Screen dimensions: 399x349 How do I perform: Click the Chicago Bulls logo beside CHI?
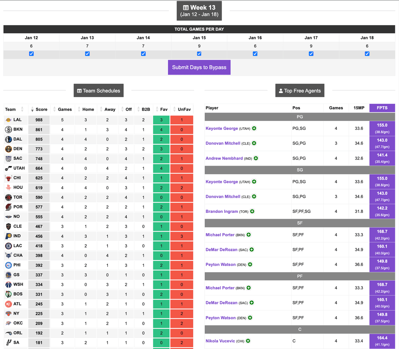point(8,177)
